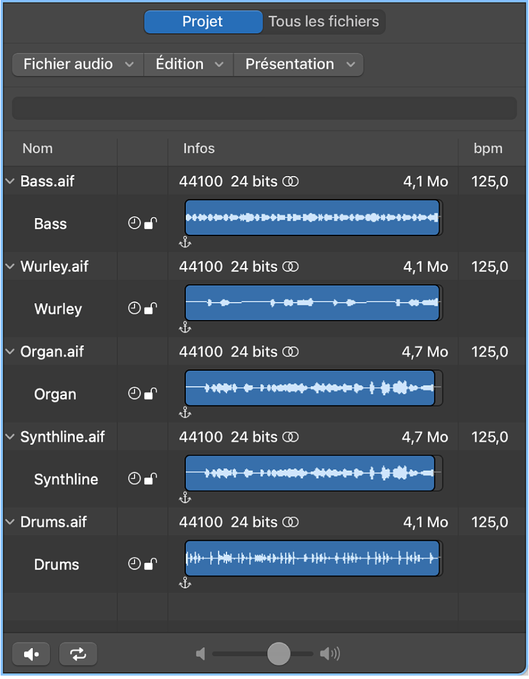
Task: Collapse the Bass.aif disclosure triangle
Action: click(9, 181)
